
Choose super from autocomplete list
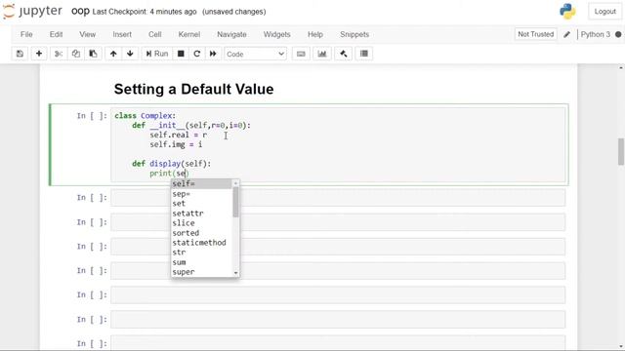click(x=202, y=272)
